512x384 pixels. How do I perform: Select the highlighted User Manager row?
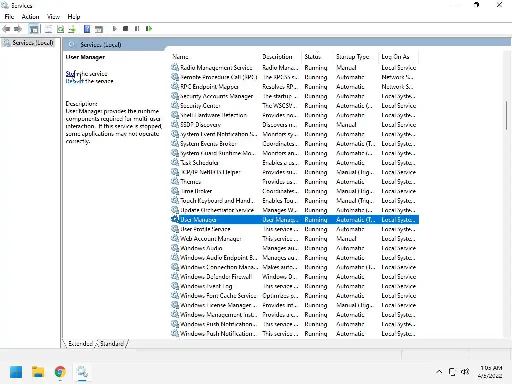point(295,220)
